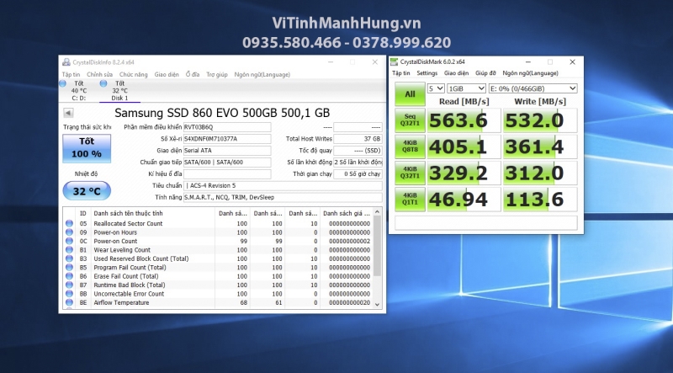Open Chỉnh sửa menu in CrystalDiskInfo
The width and height of the screenshot is (673, 373).
[99, 74]
